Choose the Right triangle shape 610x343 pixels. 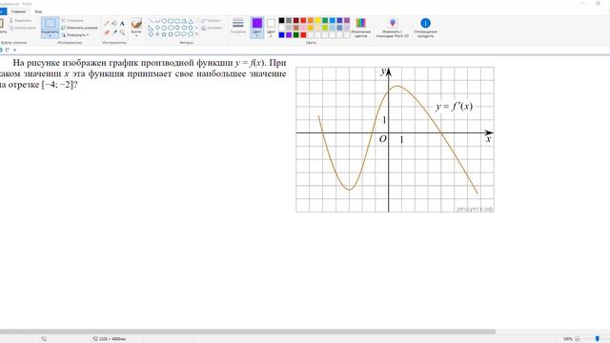[x=151, y=28]
